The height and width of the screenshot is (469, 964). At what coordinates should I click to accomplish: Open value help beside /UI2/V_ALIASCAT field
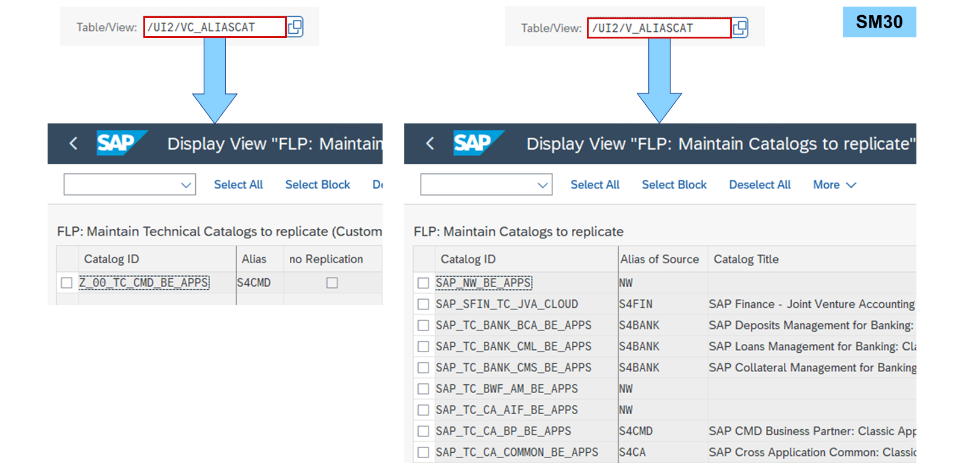click(x=740, y=28)
